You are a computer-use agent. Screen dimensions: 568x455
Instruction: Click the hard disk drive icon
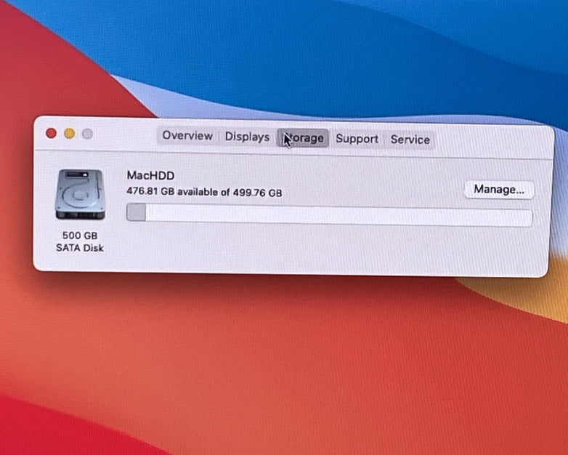80,195
